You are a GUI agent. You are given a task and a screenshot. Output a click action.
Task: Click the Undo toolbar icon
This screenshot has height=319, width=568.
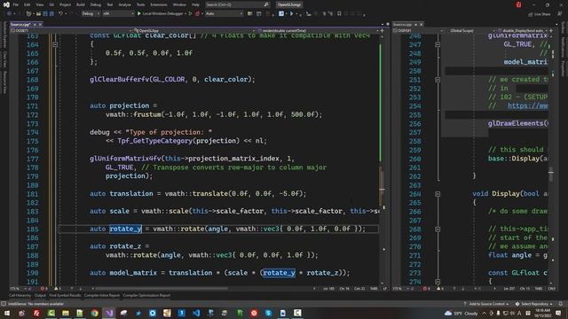coord(61,14)
